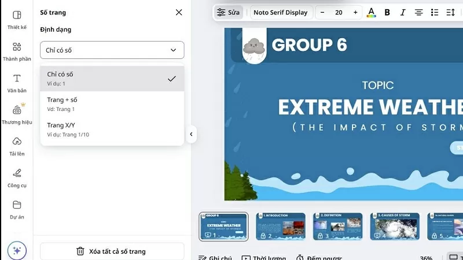Open the Thành phần elements panel
The height and width of the screenshot is (260, 463).
point(17,51)
